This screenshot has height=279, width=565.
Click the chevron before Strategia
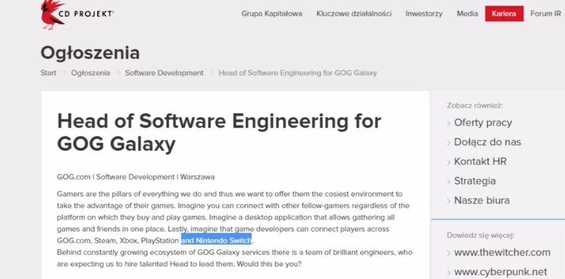pyautogui.click(x=449, y=182)
